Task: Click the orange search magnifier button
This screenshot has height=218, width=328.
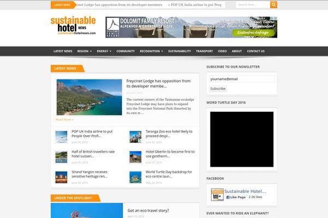Action: point(274,4)
